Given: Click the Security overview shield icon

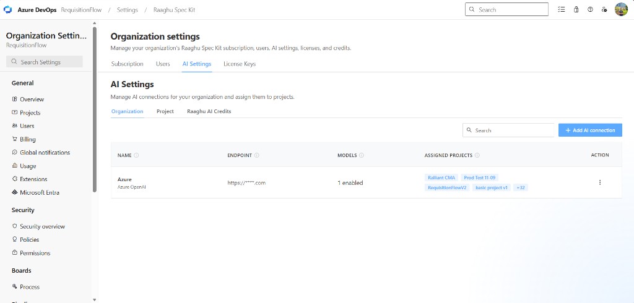Looking at the screenshot, I should pyautogui.click(x=15, y=226).
